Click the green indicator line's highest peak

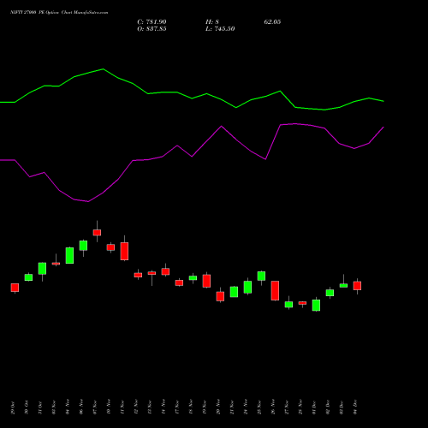point(103,69)
